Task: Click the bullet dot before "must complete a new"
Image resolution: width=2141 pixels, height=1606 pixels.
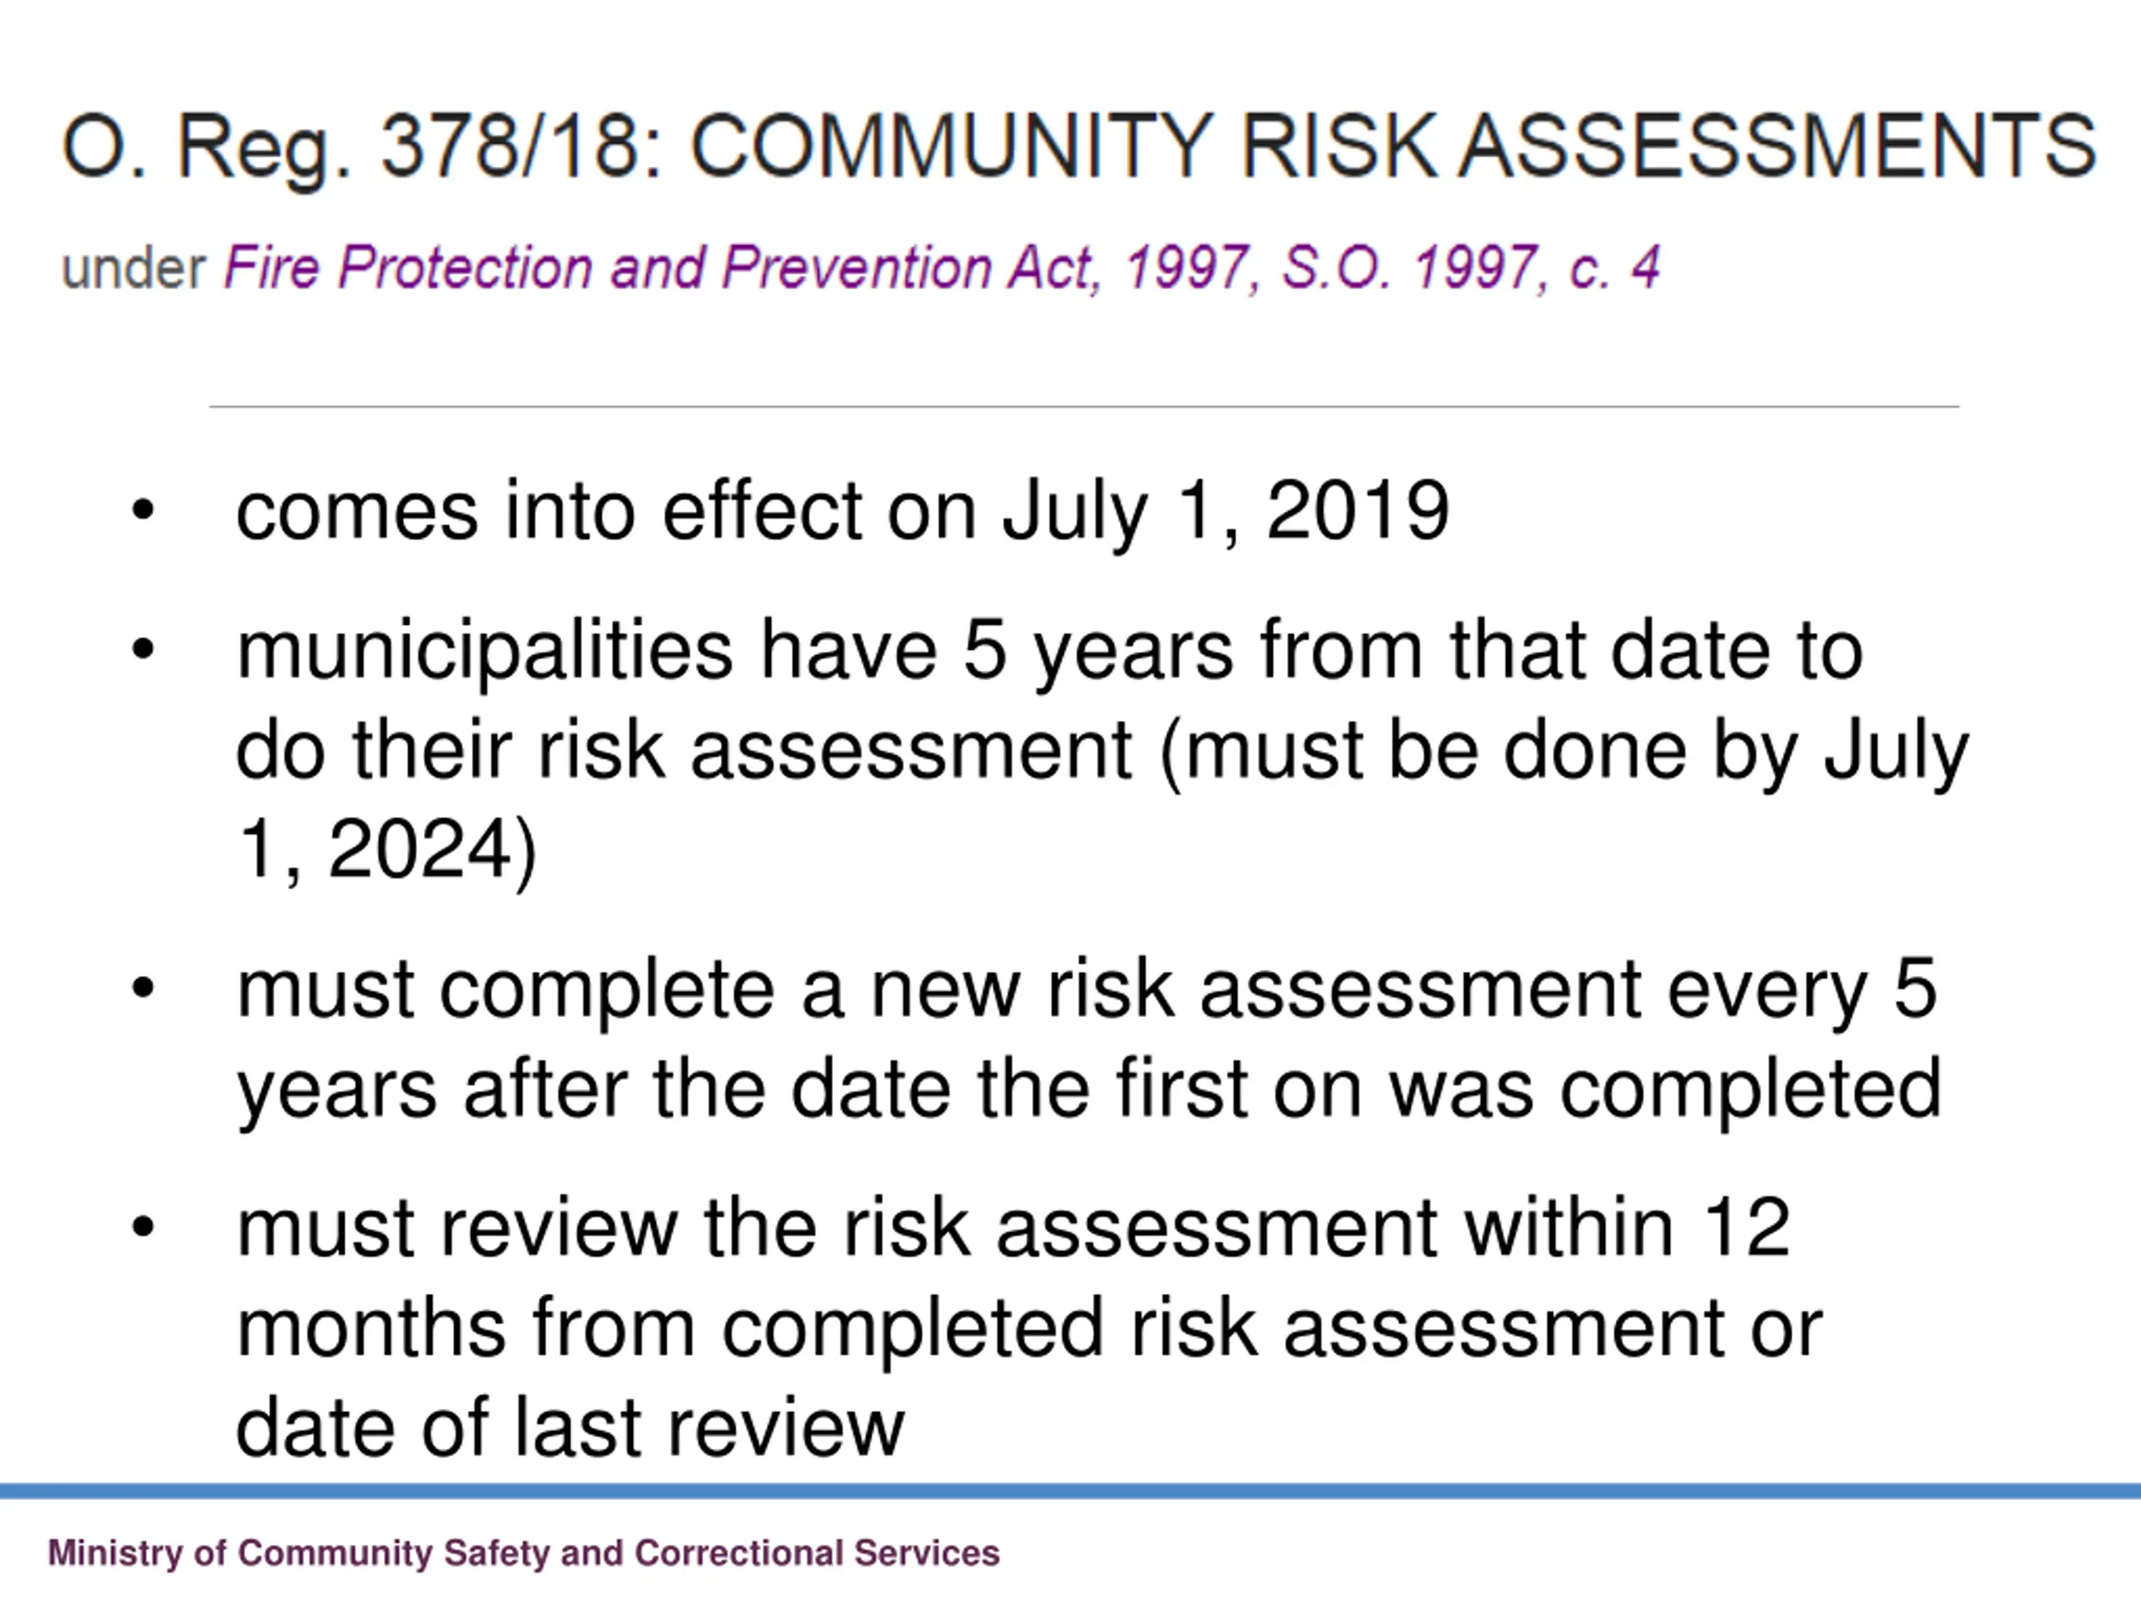Action: click(142, 989)
